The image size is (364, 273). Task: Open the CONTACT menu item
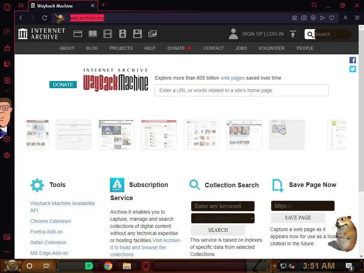tap(214, 48)
